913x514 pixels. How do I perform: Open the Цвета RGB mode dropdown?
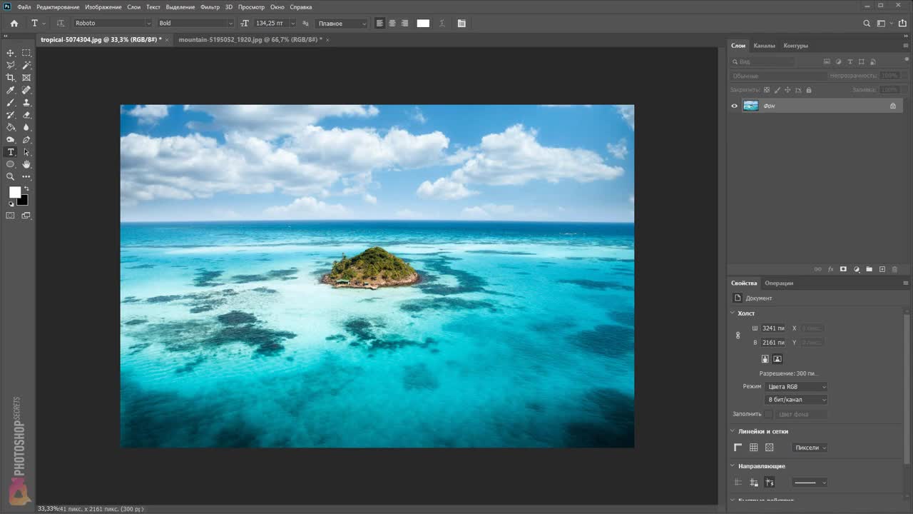click(796, 386)
